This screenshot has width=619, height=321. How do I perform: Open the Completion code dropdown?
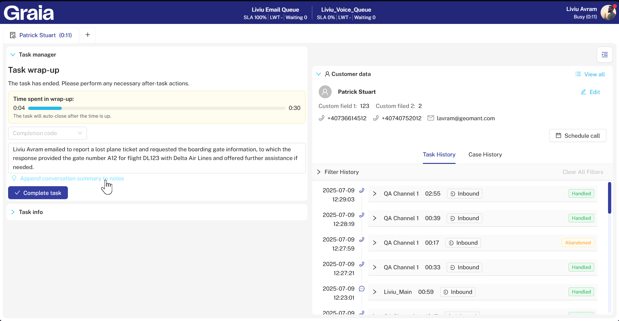pyautogui.click(x=48, y=133)
